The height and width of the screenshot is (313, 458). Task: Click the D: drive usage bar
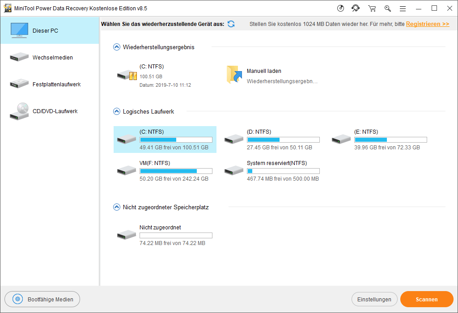283,140
